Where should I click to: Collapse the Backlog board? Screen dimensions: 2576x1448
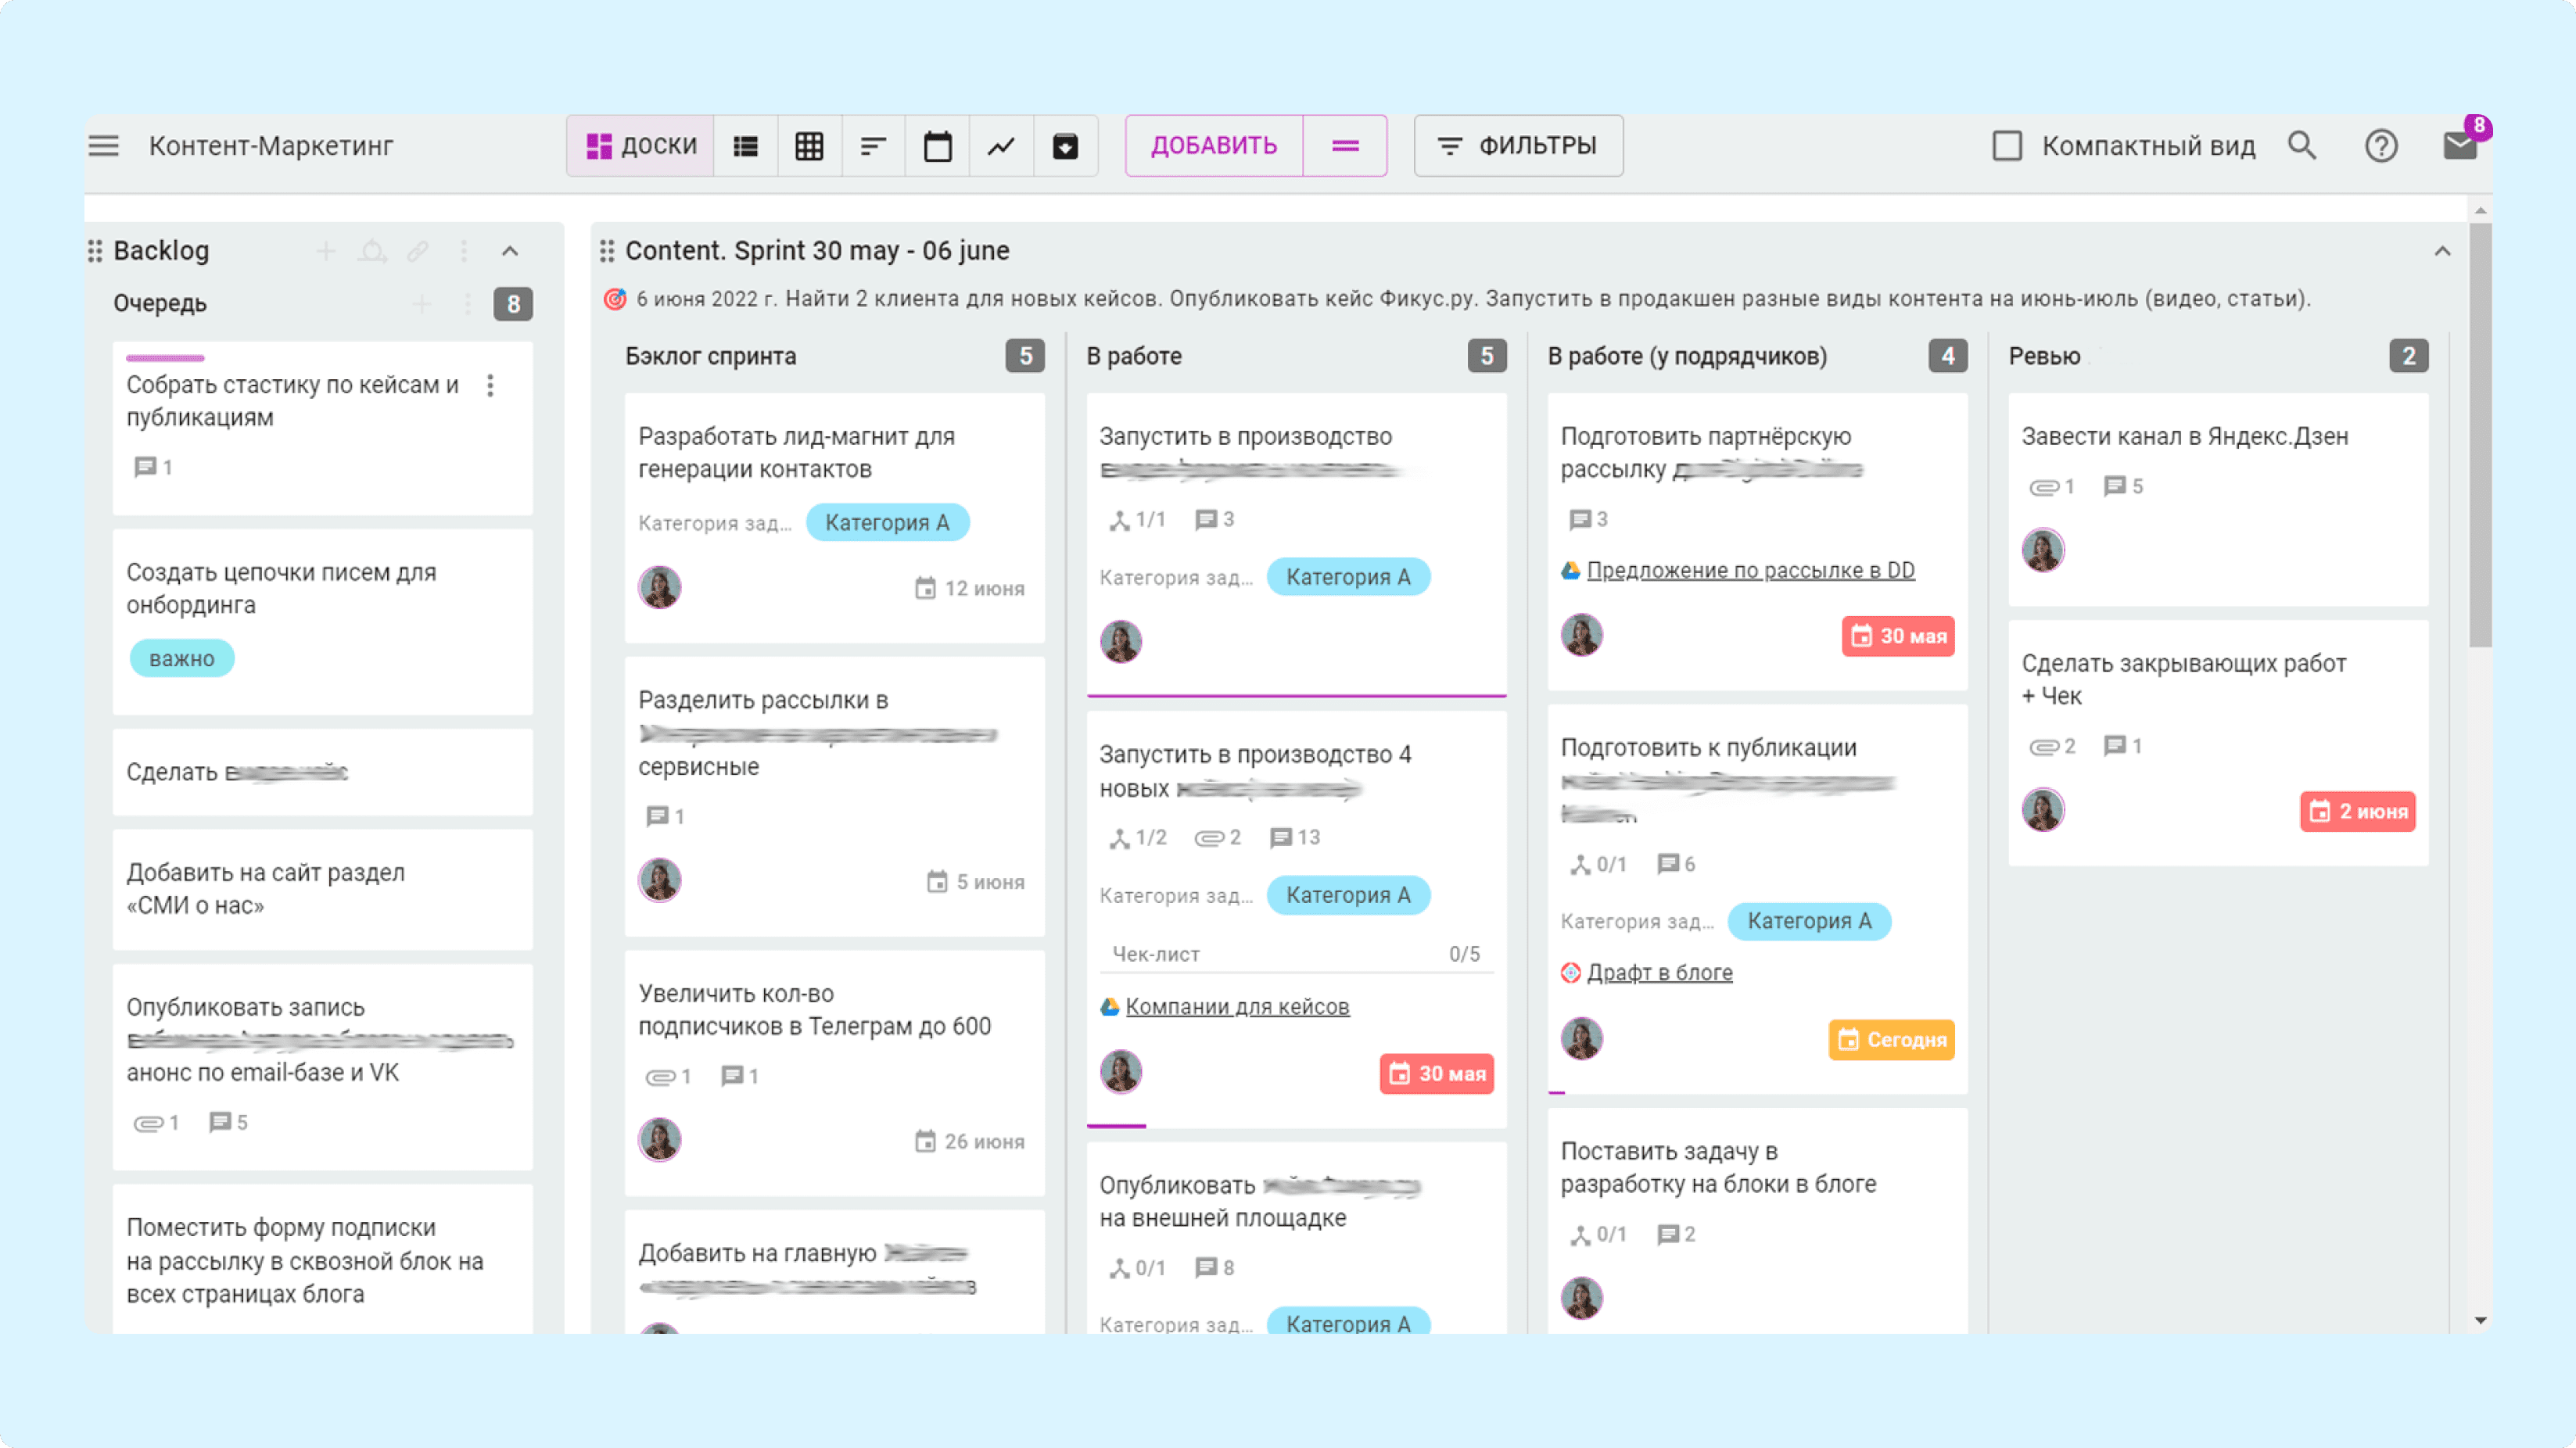pos(510,251)
